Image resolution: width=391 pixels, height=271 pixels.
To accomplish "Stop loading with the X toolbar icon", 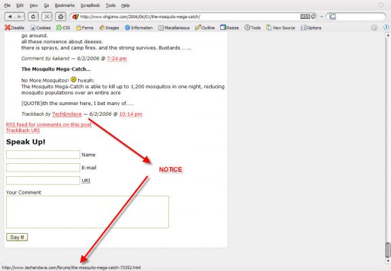I will coord(47,17).
